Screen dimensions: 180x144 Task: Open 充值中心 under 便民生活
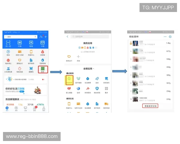tap(69, 105)
